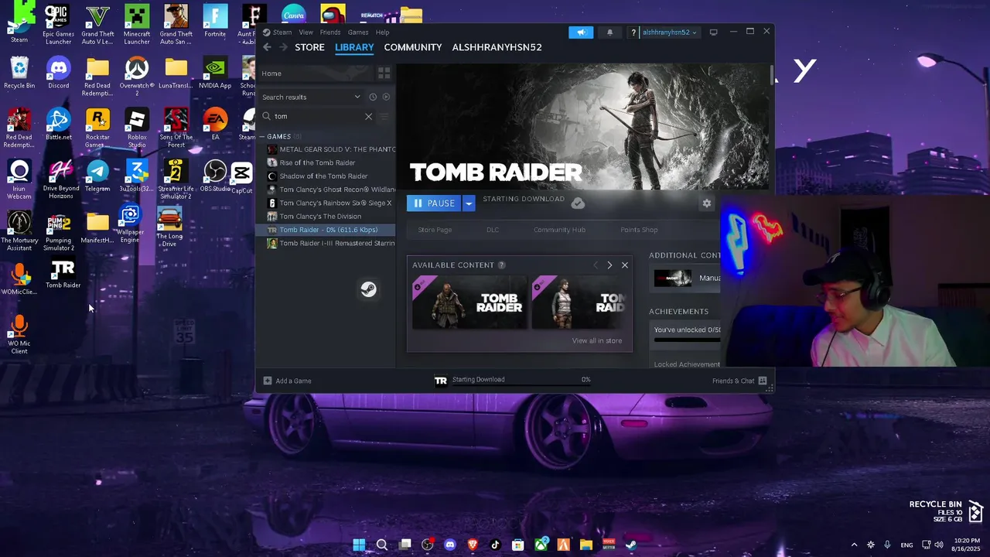Open the Tomb Raider desktop shortcut
The height and width of the screenshot is (557, 990).
(63, 274)
